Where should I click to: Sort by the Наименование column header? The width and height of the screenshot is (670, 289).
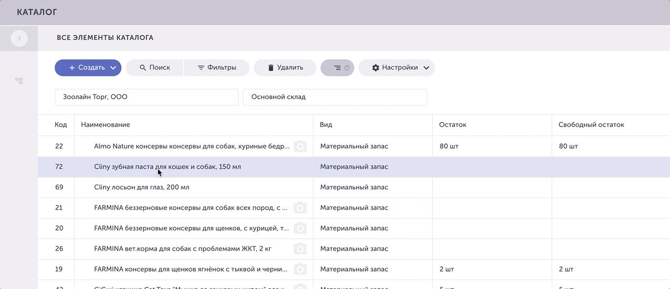coord(105,125)
